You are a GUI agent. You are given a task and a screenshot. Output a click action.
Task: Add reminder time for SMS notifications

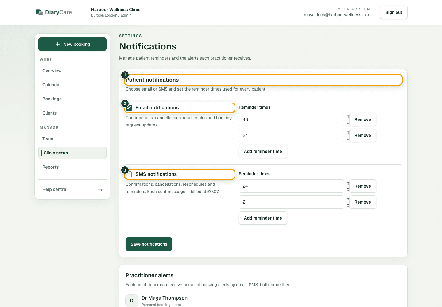[263, 218]
